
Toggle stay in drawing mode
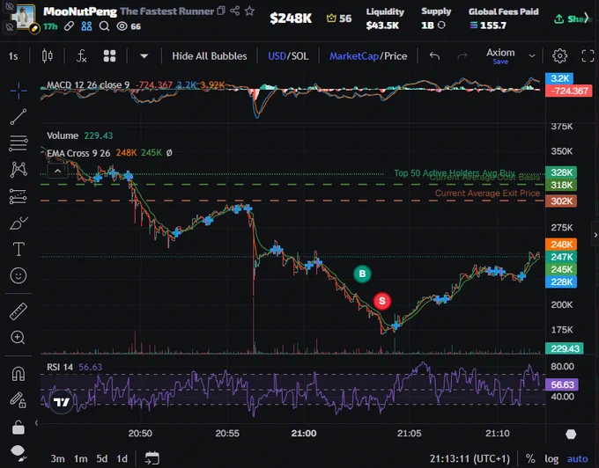coord(18,400)
